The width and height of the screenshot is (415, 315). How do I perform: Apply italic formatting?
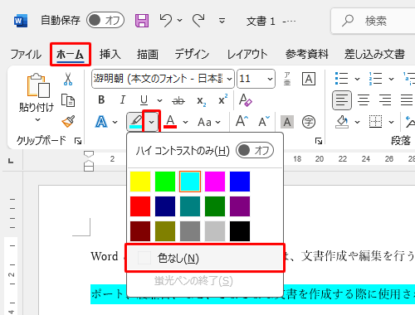(123, 100)
